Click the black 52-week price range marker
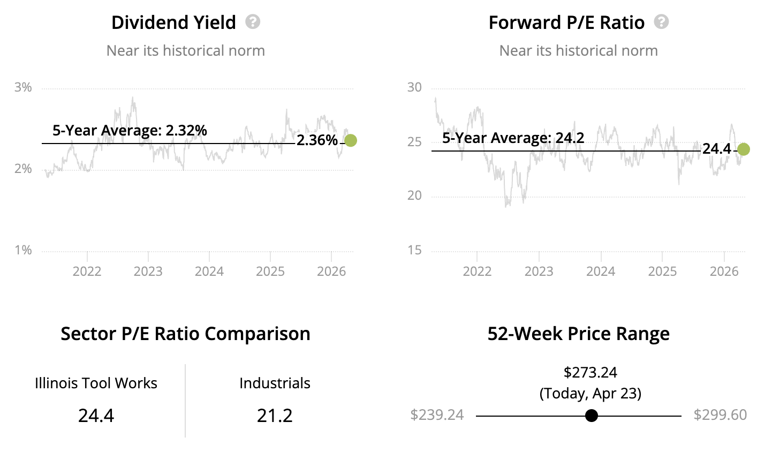This screenshot has width=757, height=452. tap(592, 416)
